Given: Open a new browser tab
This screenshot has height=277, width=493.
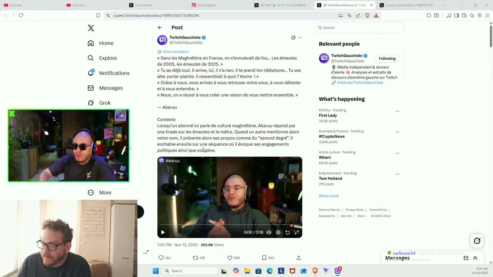Looking at the screenshot, I should click(x=443, y=5).
